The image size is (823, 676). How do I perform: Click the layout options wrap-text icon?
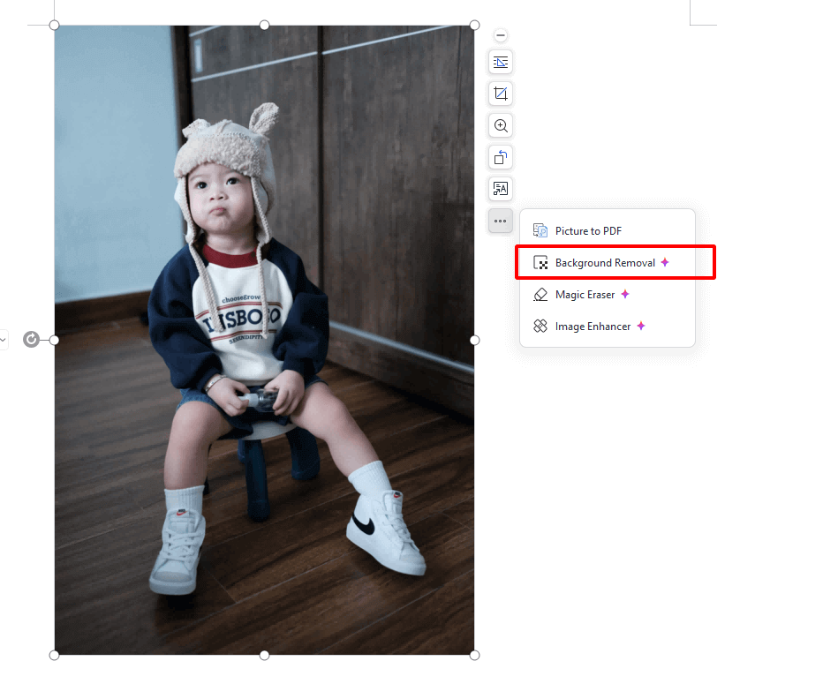500,63
